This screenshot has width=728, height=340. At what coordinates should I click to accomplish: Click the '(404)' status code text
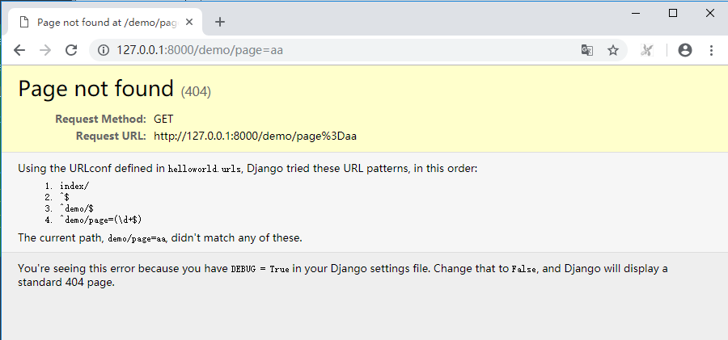coord(196,91)
